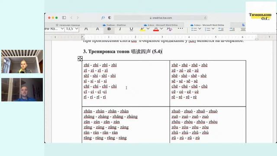Image resolution: width=277 pixels, height=156 pixels.
Task: Click the line zhē - zhé - zhě - zhè
Action: (190, 65)
